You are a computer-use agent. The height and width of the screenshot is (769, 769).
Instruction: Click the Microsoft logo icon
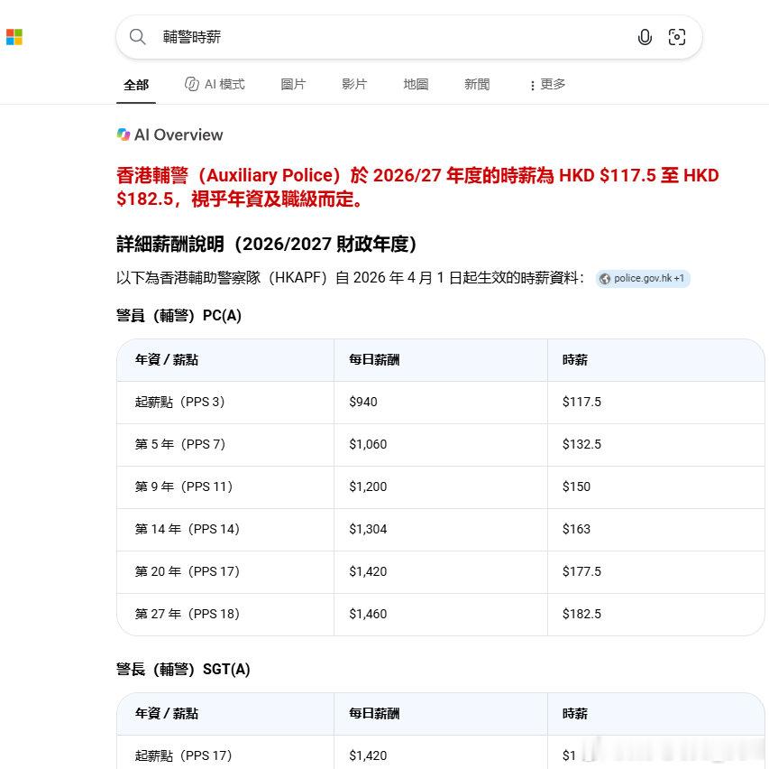pyautogui.click(x=14, y=37)
